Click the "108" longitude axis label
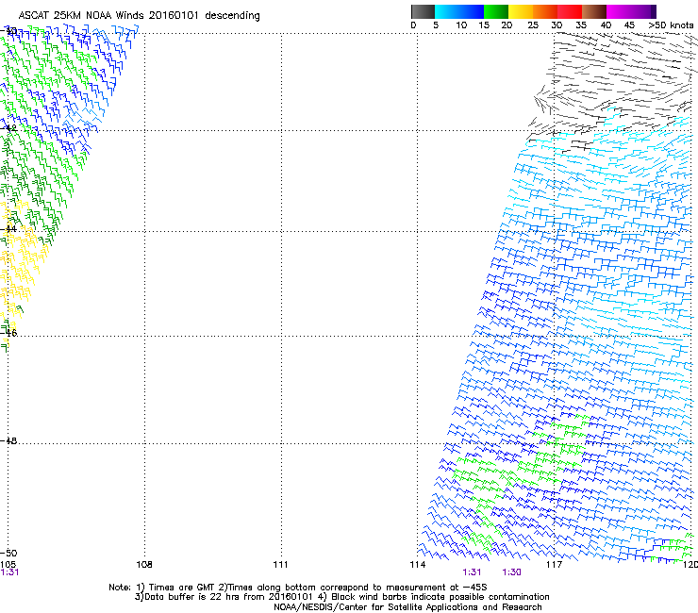The width and height of the screenshot is (698, 613). (144, 565)
